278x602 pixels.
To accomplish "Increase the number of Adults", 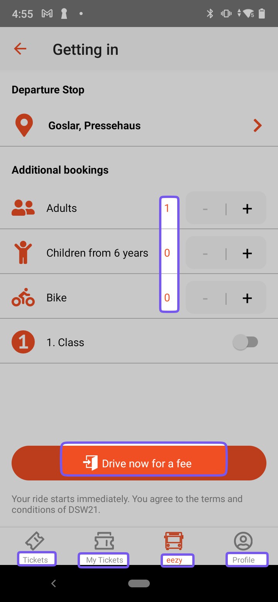I will [247, 209].
